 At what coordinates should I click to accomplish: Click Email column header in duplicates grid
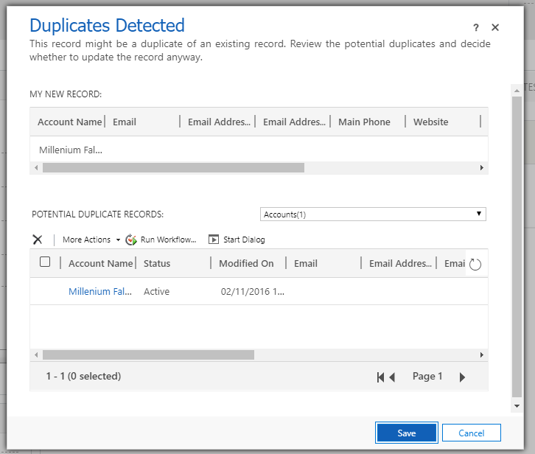[x=305, y=263]
